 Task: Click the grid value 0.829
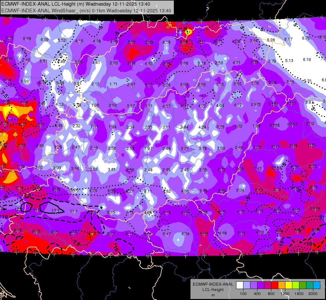pos(315,209)
